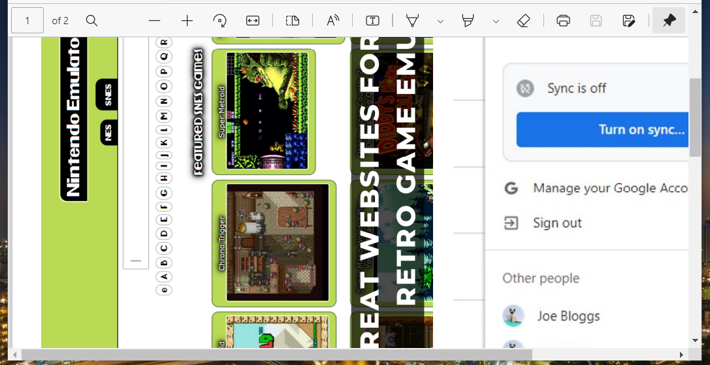Screen dimensions: 710x365
Task: Click the Google G logo icon
Action: [511, 188]
